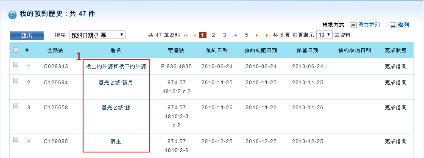Click 預約到館日期 value 2010-11-25
This screenshot has height=158, width=424.
click(x=261, y=83)
